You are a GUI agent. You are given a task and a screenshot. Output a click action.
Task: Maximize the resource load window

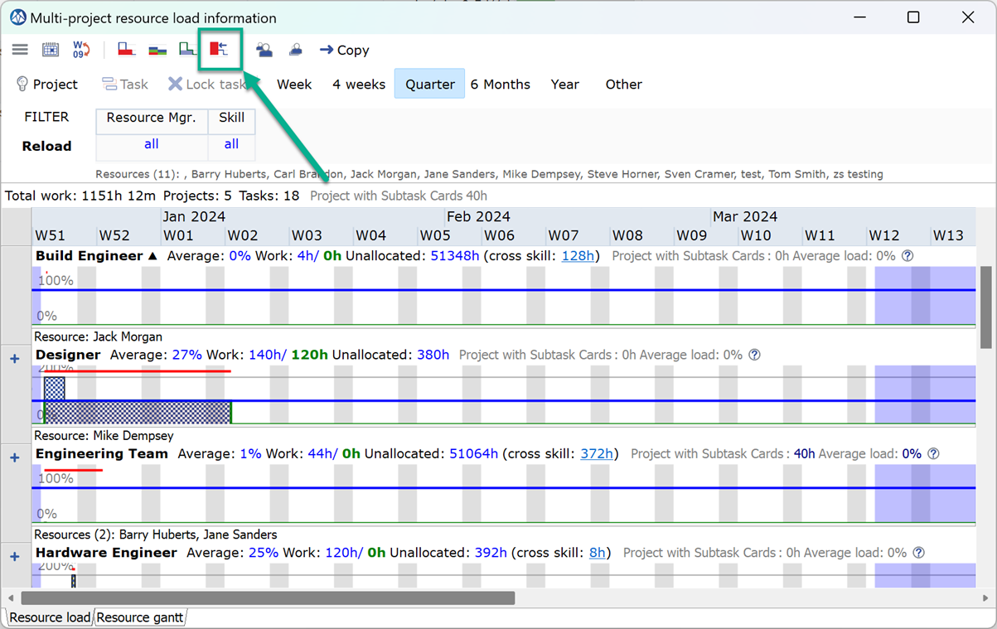913,17
